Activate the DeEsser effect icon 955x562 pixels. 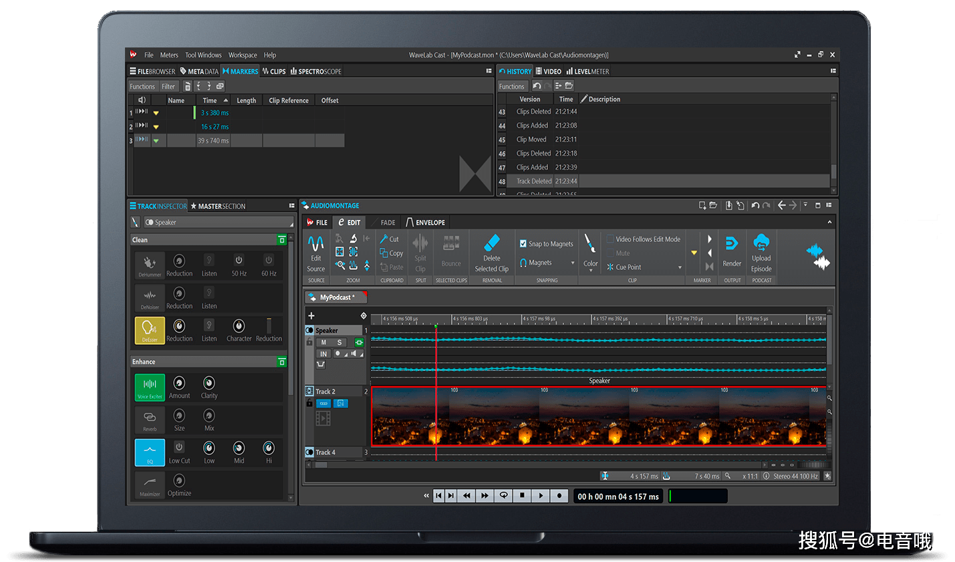[150, 329]
